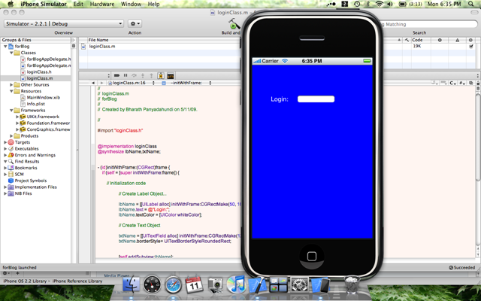The image size is (481, 301).
Task: Open the Simulator - 2.2.1 | Debug overview dropdown
Action: pyautogui.click(x=64, y=23)
